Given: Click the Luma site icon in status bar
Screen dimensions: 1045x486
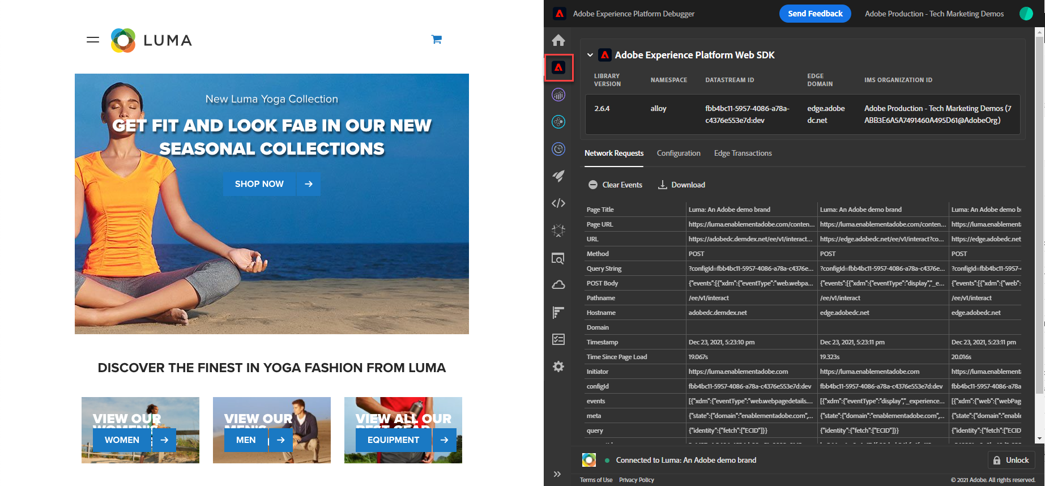Looking at the screenshot, I should pos(589,460).
